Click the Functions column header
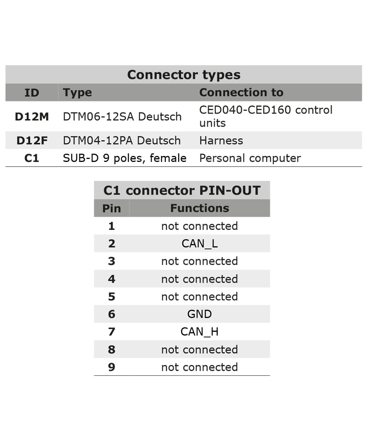 199,208
